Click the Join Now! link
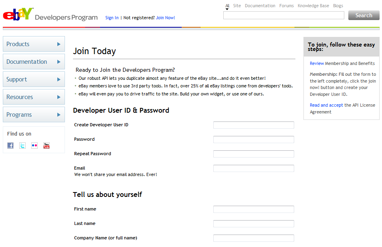382x247 pixels. [x=166, y=18]
